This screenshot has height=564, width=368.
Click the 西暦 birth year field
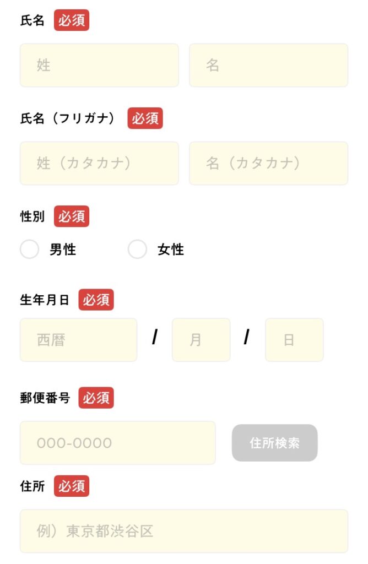click(78, 340)
